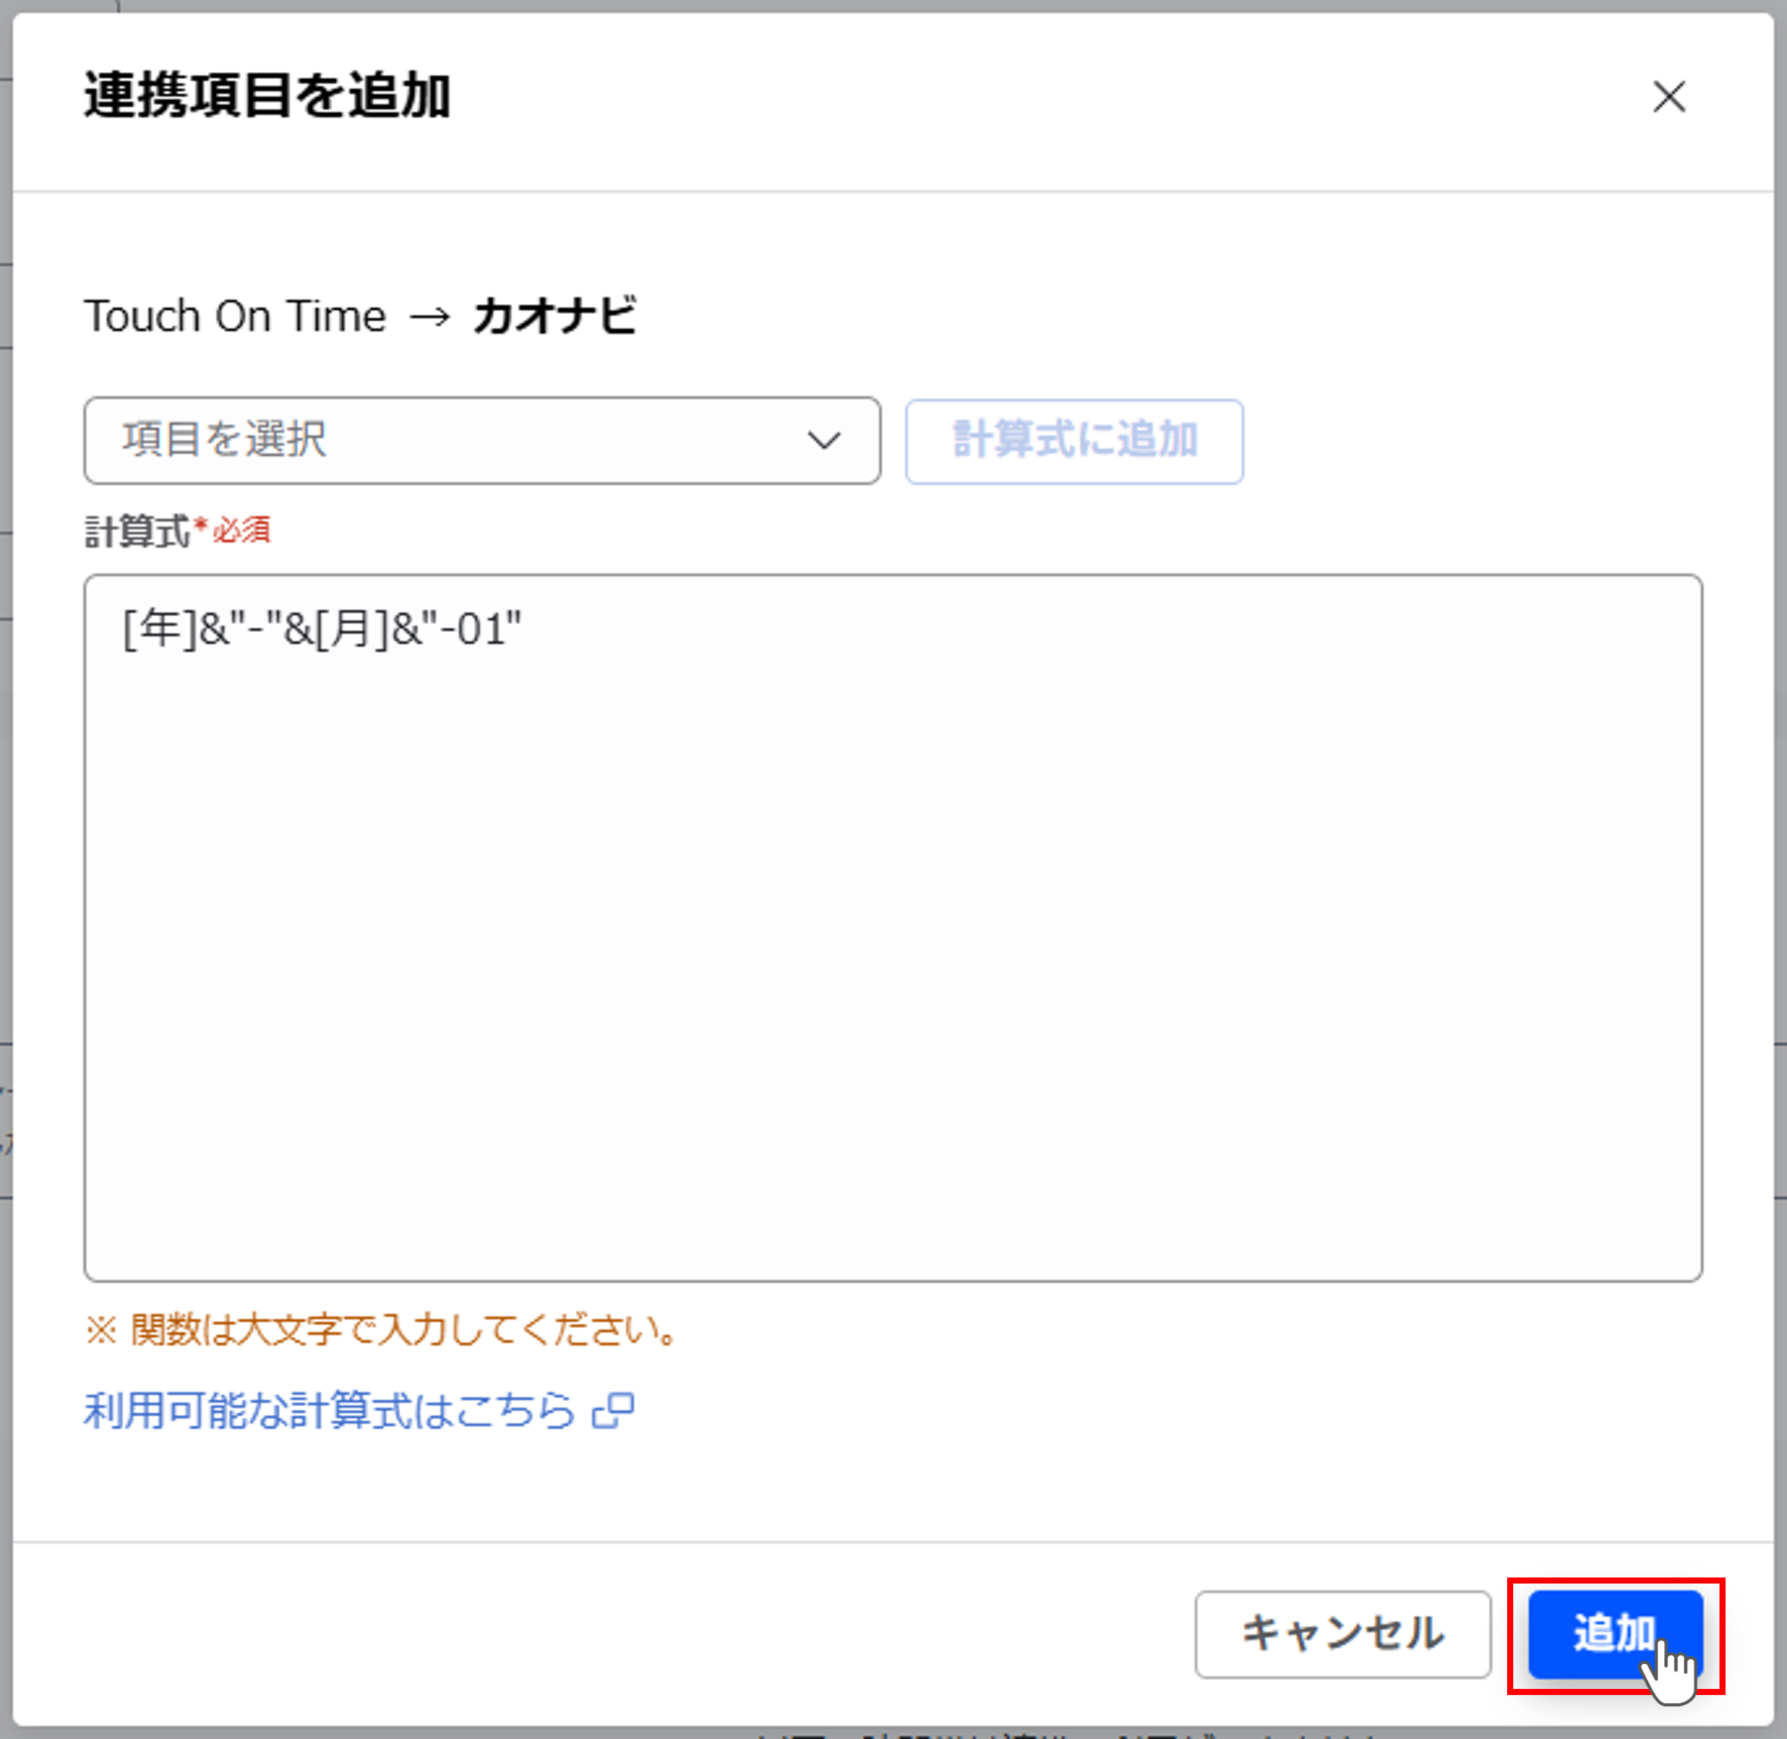The width and height of the screenshot is (1787, 1739).
Task: Click the 計算式 必須 field label
Action: point(177,531)
